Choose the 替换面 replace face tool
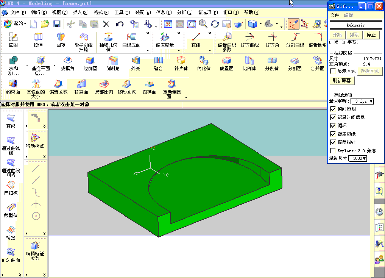The width and height of the screenshot is (385, 278). 81,87
